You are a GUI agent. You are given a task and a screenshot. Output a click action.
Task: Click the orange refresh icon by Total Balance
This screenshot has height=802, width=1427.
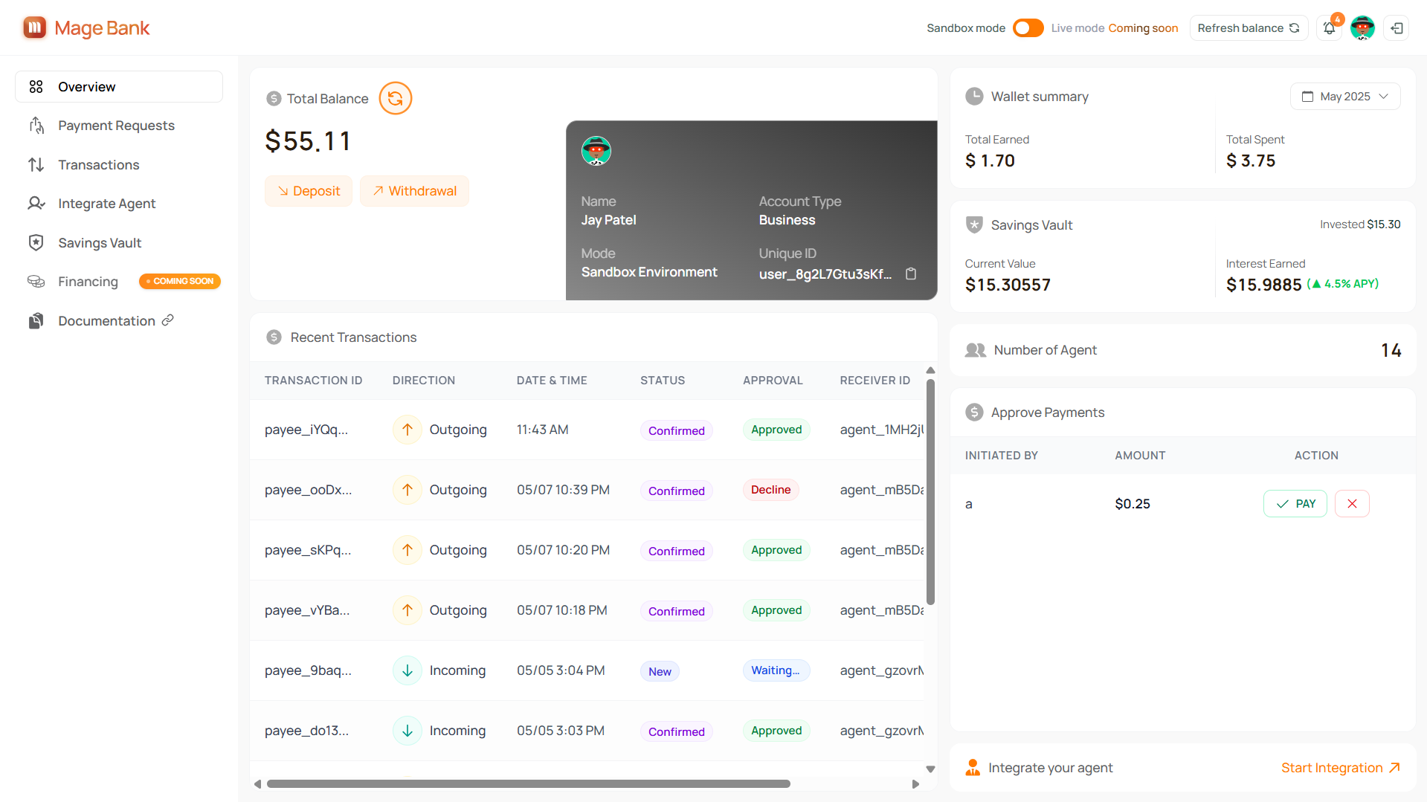[396, 98]
